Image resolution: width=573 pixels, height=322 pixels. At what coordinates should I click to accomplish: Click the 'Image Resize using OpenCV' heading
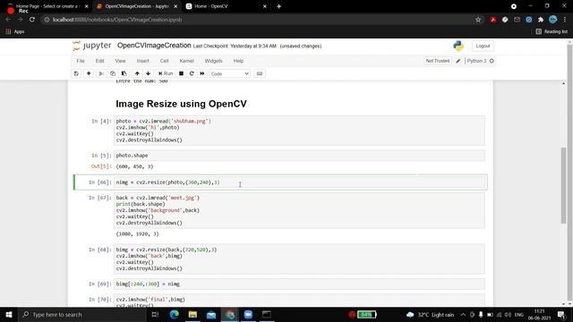point(181,104)
